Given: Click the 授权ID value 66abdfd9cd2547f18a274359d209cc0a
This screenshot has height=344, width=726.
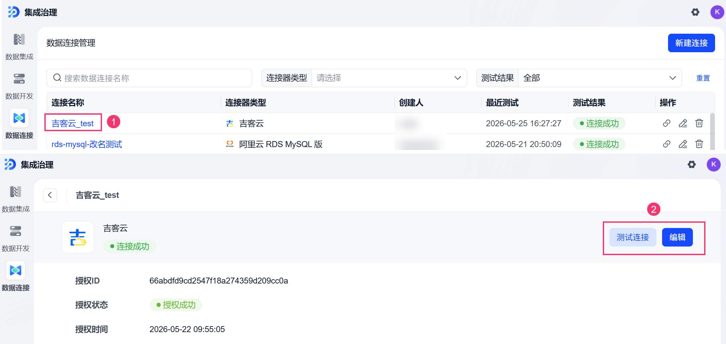Looking at the screenshot, I should (x=219, y=281).
